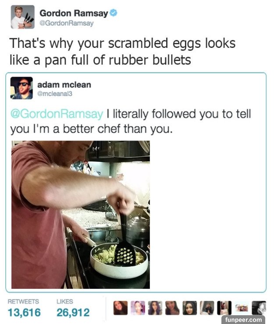The width and height of the screenshot is (274, 324).
Task: Open the fifth liker avatar
Action: point(190,308)
